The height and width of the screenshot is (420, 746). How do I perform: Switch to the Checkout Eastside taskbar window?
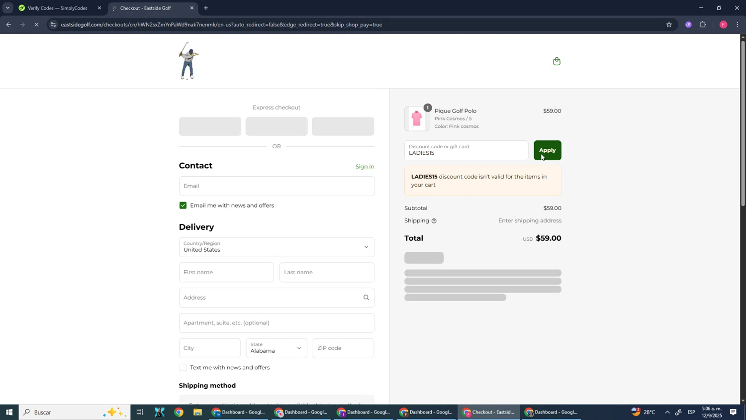(489, 412)
